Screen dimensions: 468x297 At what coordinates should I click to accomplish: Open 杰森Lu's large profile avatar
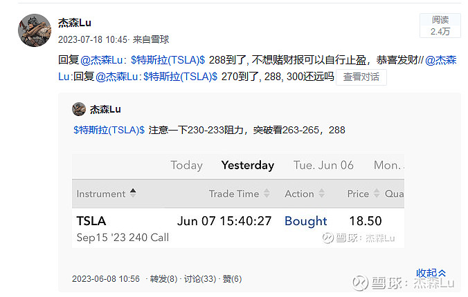pyautogui.click(x=35, y=30)
